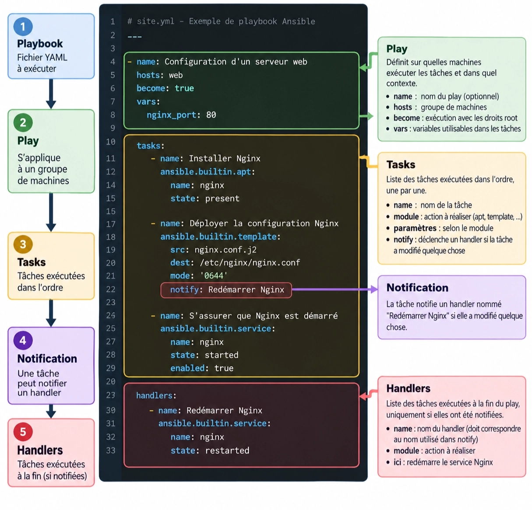
Task: Click the "tasks:" keyword in the code
Action: pos(150,146)
